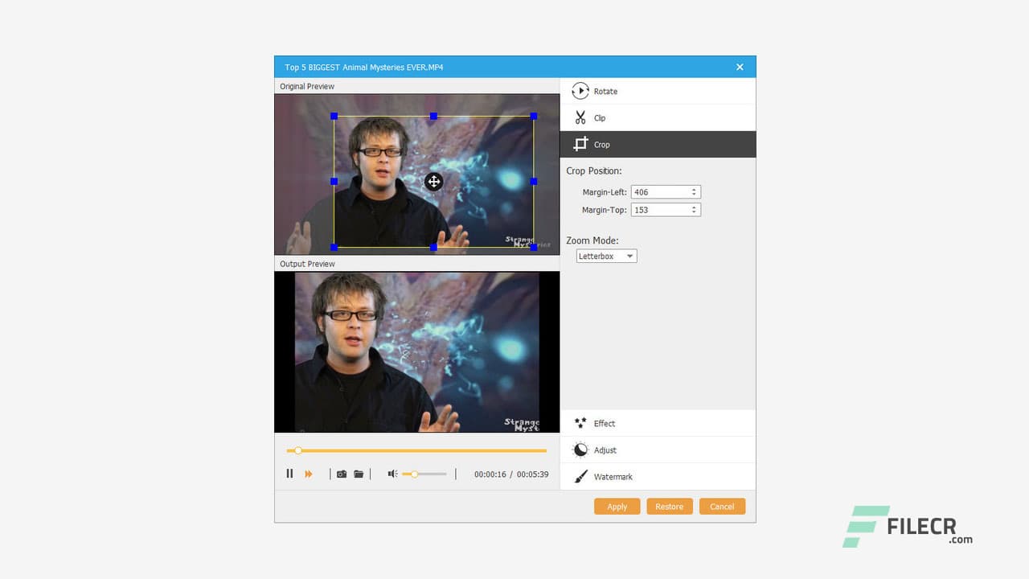
Task: Restore the original crop settings
Action: [x=669, y=507]
